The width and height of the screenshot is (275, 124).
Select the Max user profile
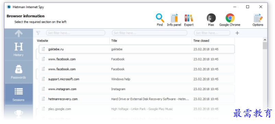[x=211, y=20]
